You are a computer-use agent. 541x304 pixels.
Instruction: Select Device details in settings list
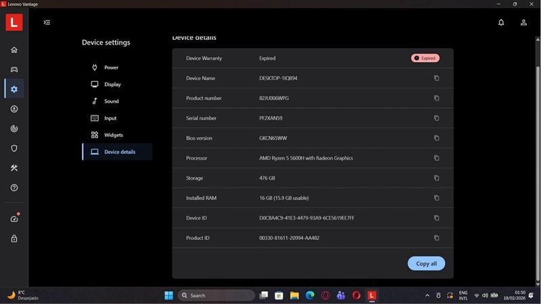coord(117,152)
